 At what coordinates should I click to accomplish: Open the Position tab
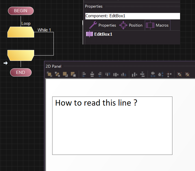[131, 25]
